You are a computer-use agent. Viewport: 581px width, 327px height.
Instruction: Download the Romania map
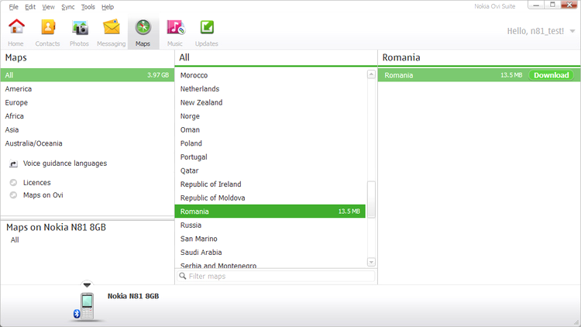click(551, 75)
